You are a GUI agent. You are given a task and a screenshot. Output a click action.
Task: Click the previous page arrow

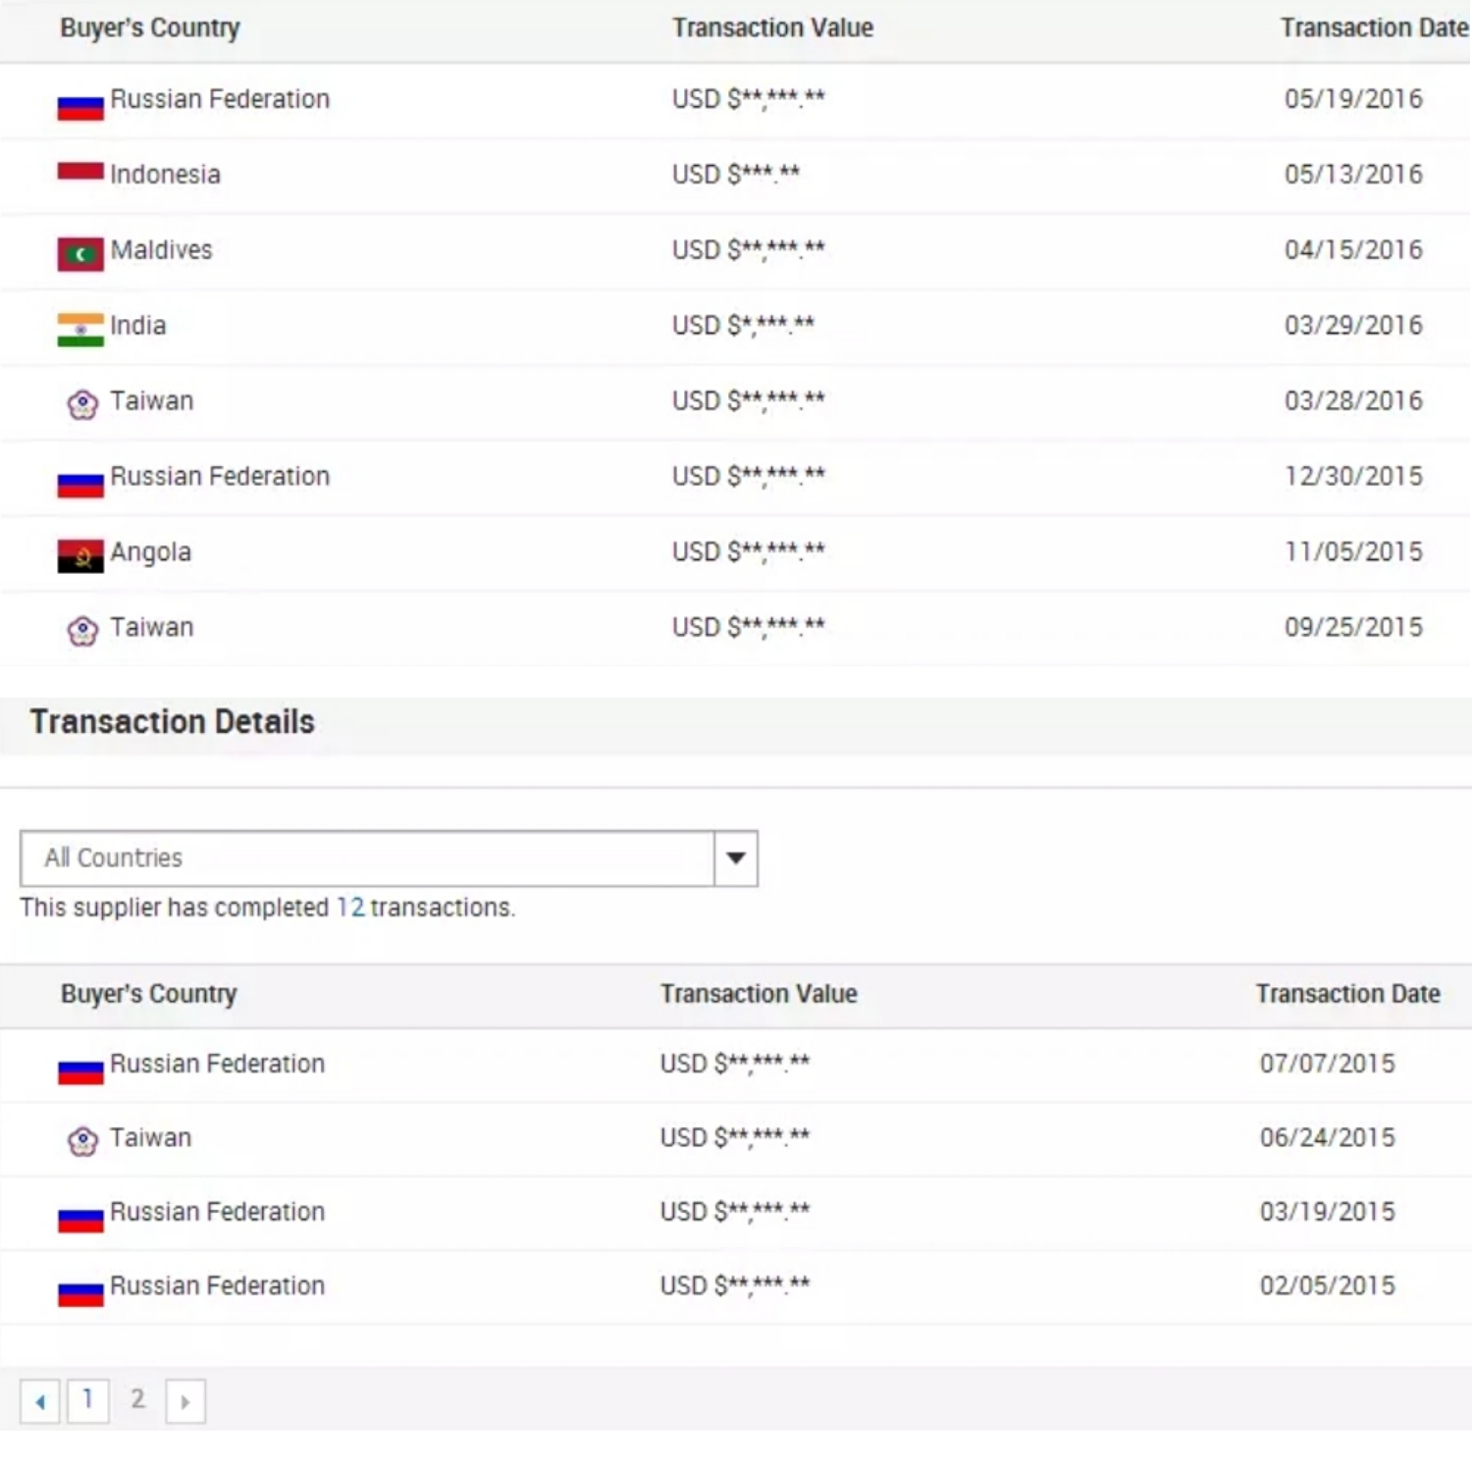39,1401
